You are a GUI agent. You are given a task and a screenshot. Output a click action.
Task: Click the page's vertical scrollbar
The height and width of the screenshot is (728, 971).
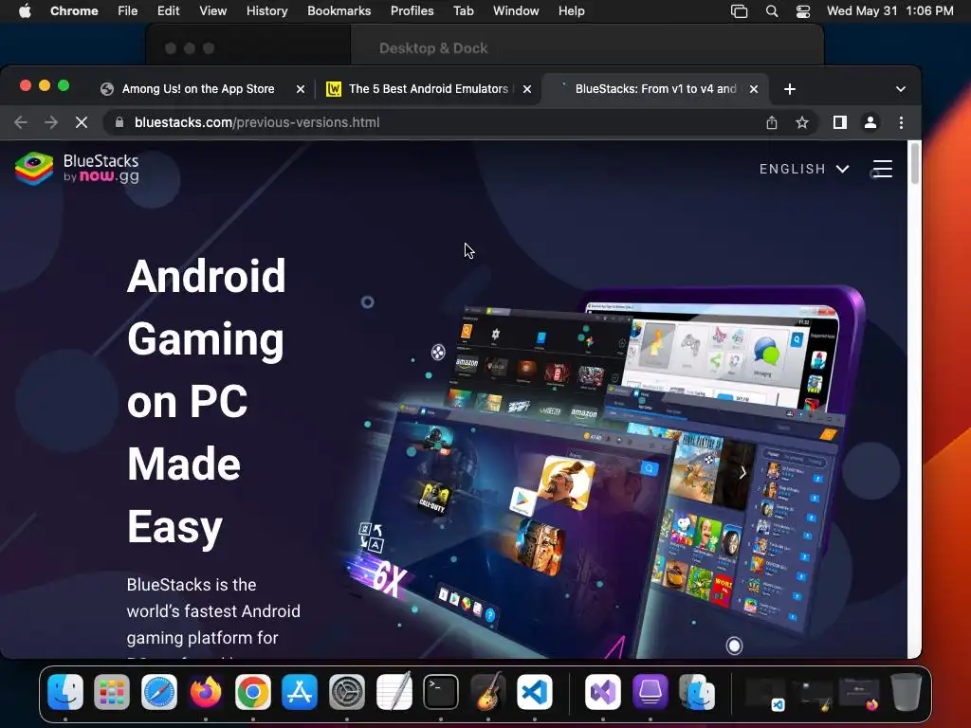click(x=915, y=163)
